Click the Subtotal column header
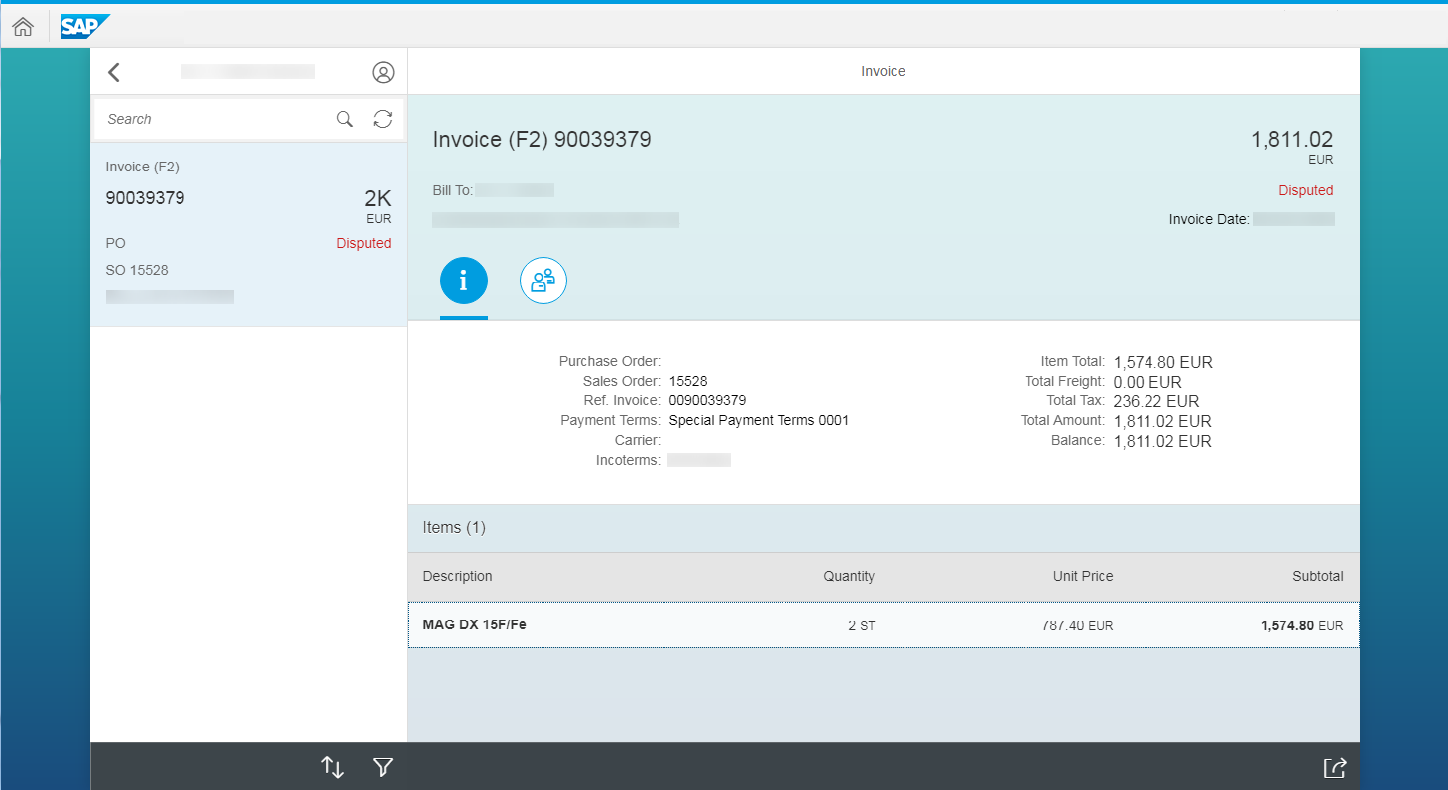This screenshot has height=790, width=1448. tap(1317, 576)
